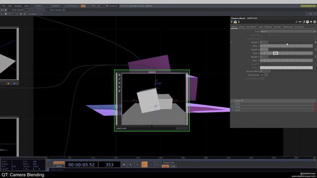This screenshot has height=178, width=317.
Task: Open the New Layout arrow dropdown
Action: (64, 10)
